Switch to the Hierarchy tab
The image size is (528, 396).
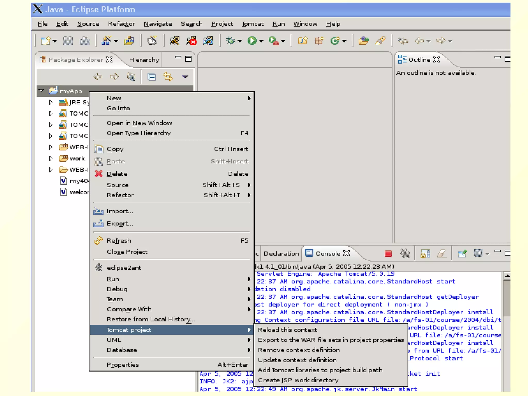click(x=144, y=60)
